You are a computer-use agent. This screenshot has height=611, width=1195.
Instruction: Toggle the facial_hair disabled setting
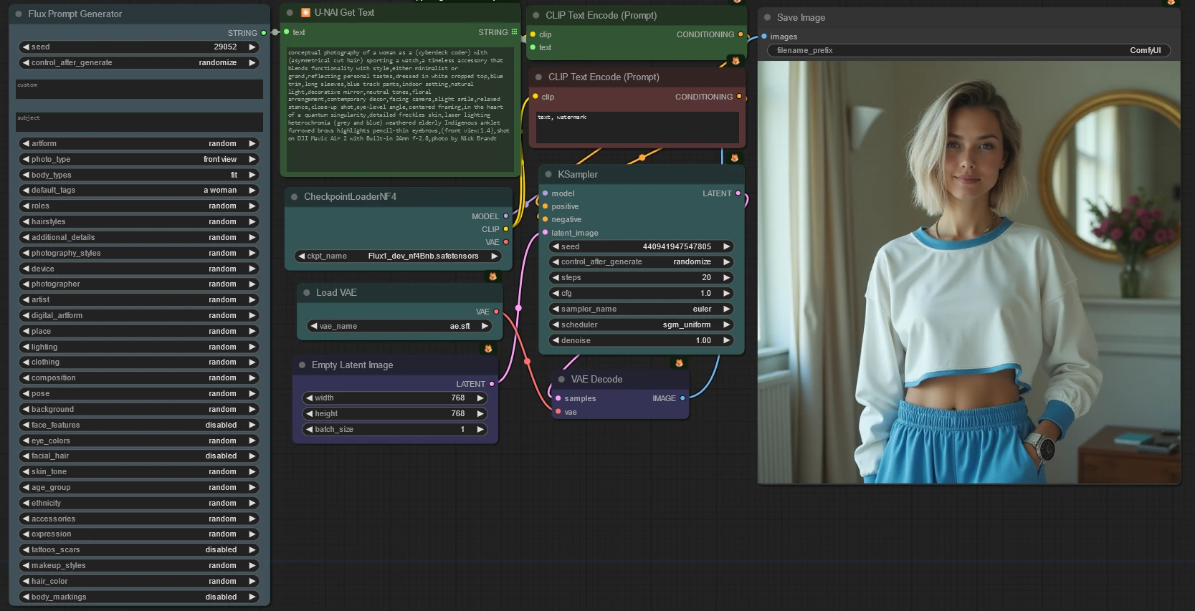click(x=139, y=456)
